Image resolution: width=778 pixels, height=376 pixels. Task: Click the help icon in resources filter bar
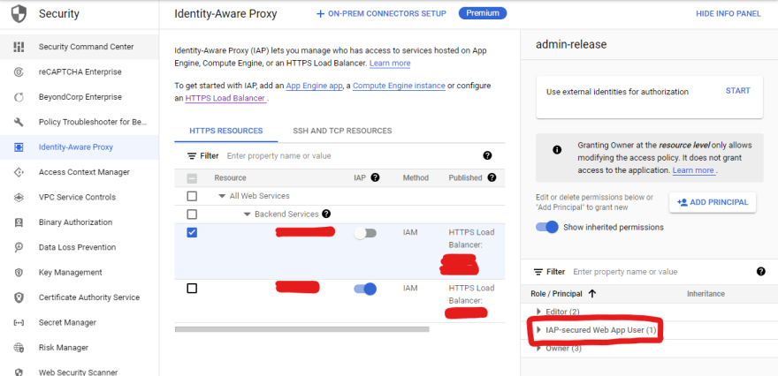(487, 155)
